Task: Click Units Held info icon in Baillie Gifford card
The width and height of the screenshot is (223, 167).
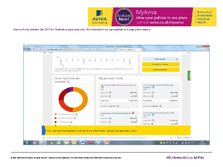Action: [110, 92]
